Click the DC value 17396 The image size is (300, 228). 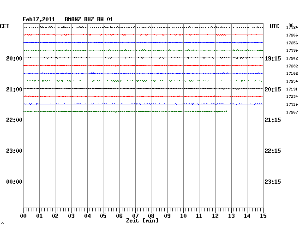pyautogui.click(x=292, y=50)
